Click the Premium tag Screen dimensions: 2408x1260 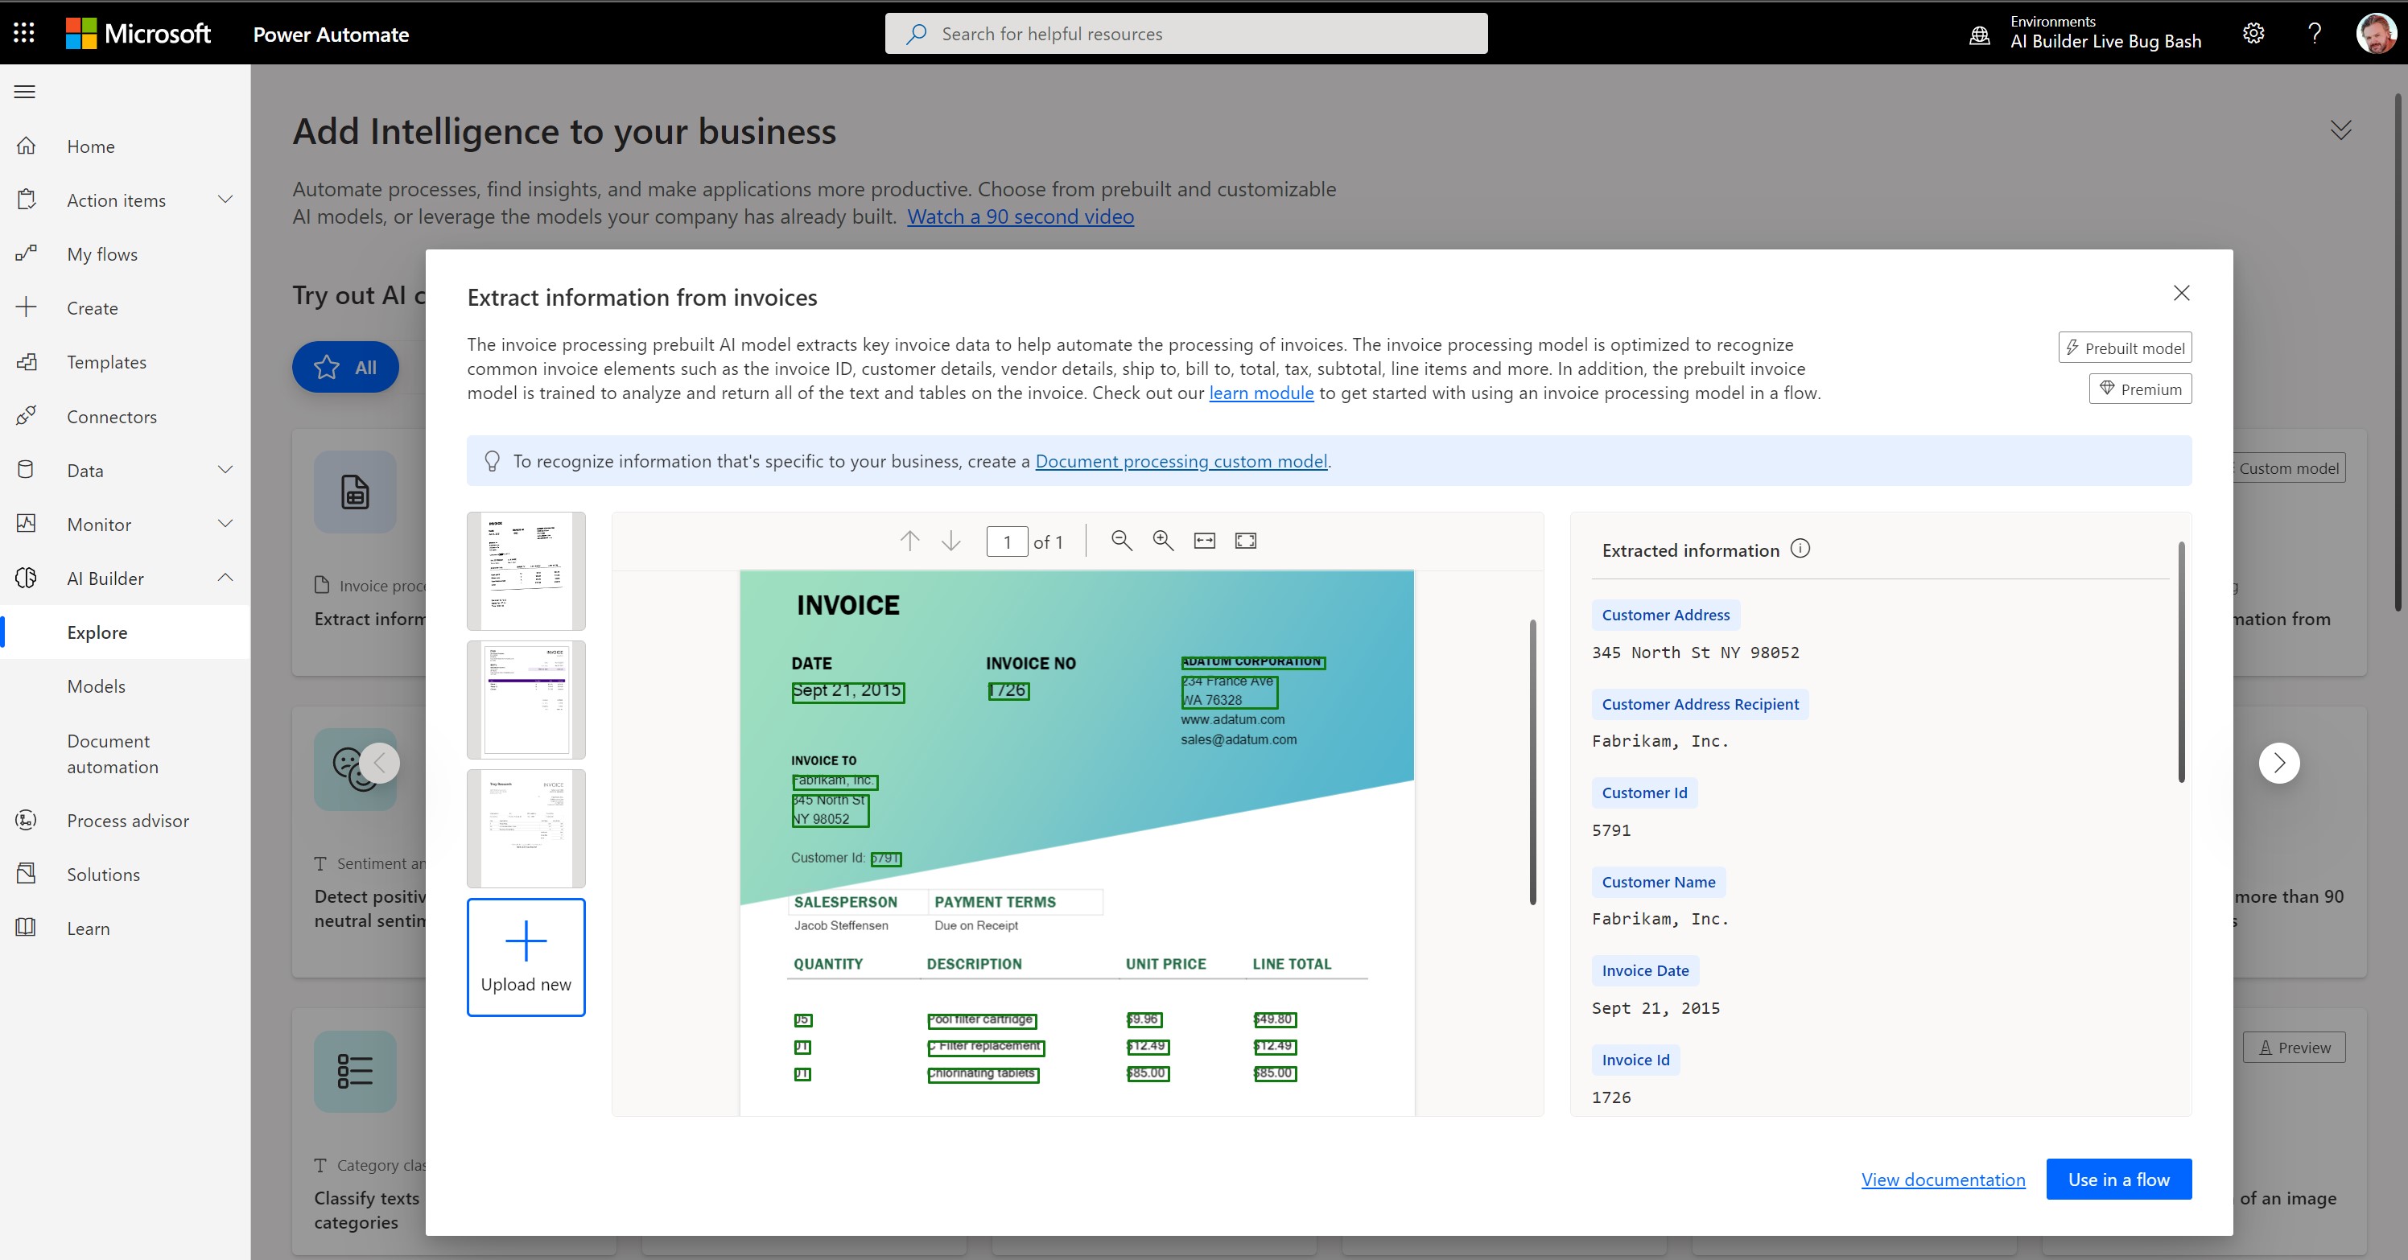pos(2141,389)
